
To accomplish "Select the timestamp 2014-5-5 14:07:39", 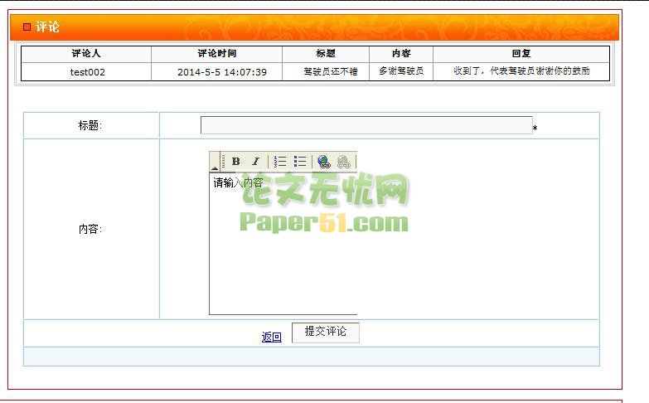I will click(222, 72).
